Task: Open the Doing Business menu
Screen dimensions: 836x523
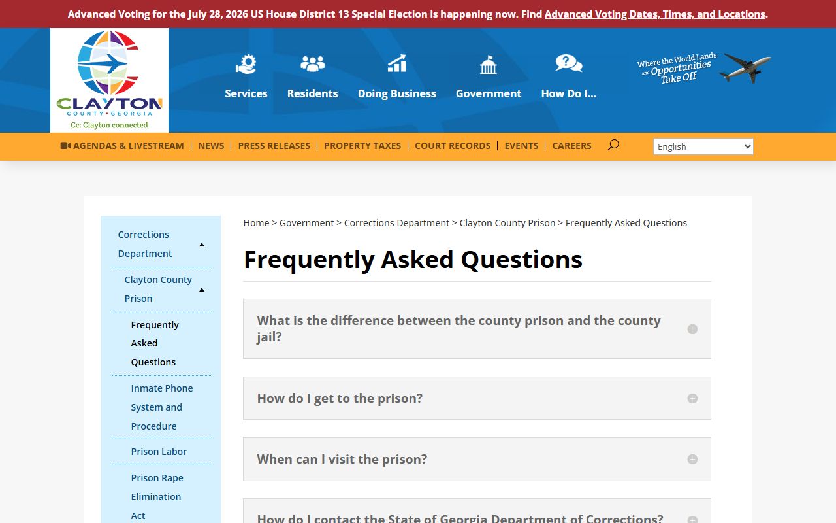Action: [396, 93]
